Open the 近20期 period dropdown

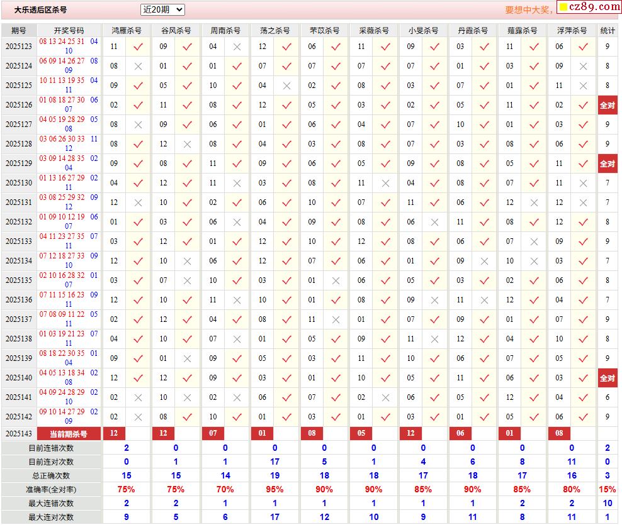click(162, 9)
